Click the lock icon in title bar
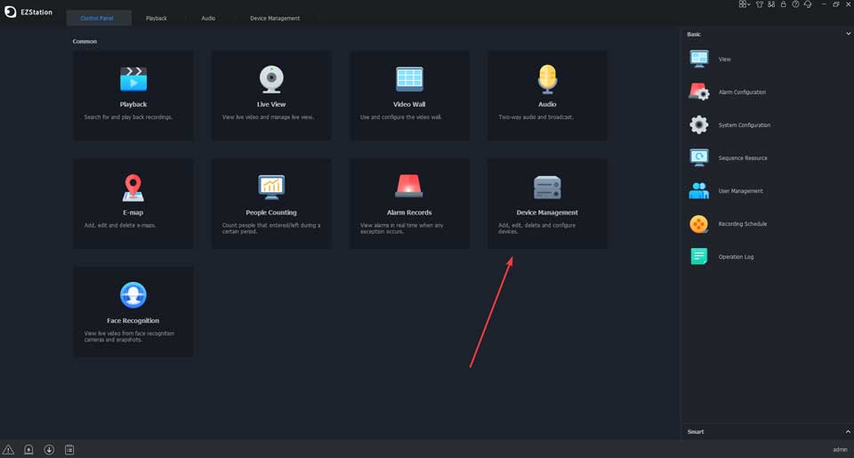The image size is (854, 458). click(x=783, y=4)
